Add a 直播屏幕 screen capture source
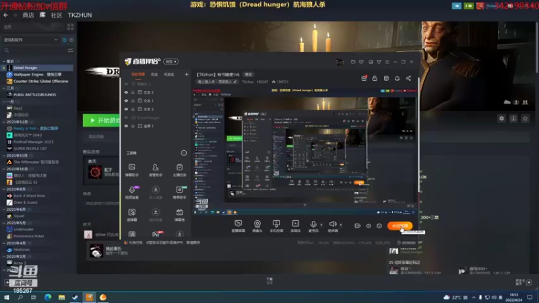The image size is (539, 303). [239, 226]
